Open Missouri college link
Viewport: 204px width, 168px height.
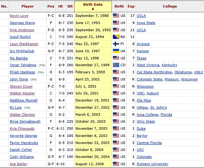pos(172,79)
